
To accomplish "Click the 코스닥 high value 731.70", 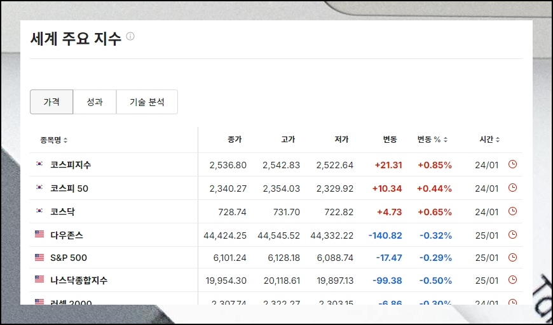I will [x=287, y=212].
